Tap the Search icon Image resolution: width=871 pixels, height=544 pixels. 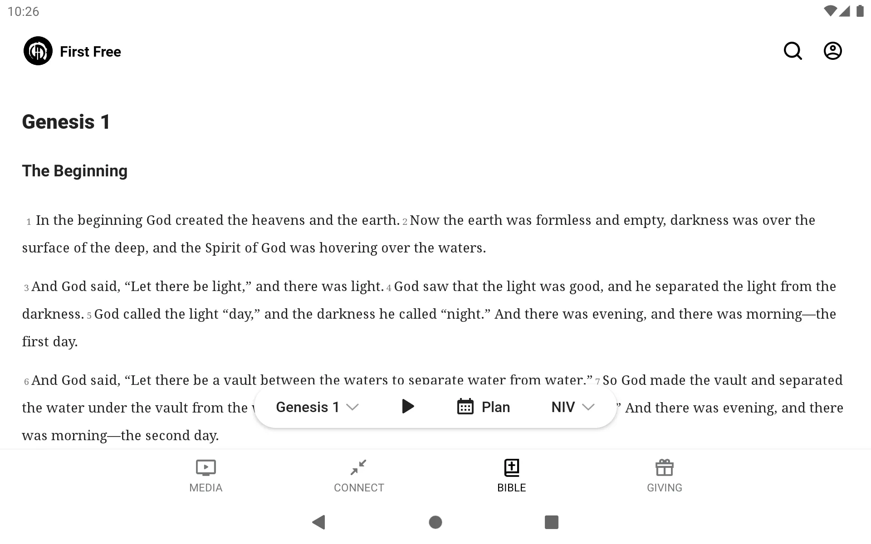(793, 51)
